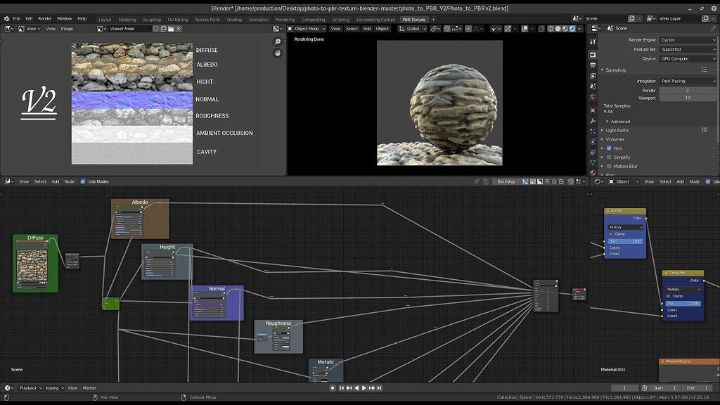Click play animation button in timeline
720x405 pixels.
364,388
